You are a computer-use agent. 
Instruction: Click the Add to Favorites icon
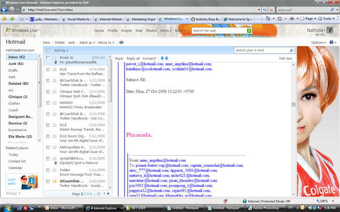point(12,19)
